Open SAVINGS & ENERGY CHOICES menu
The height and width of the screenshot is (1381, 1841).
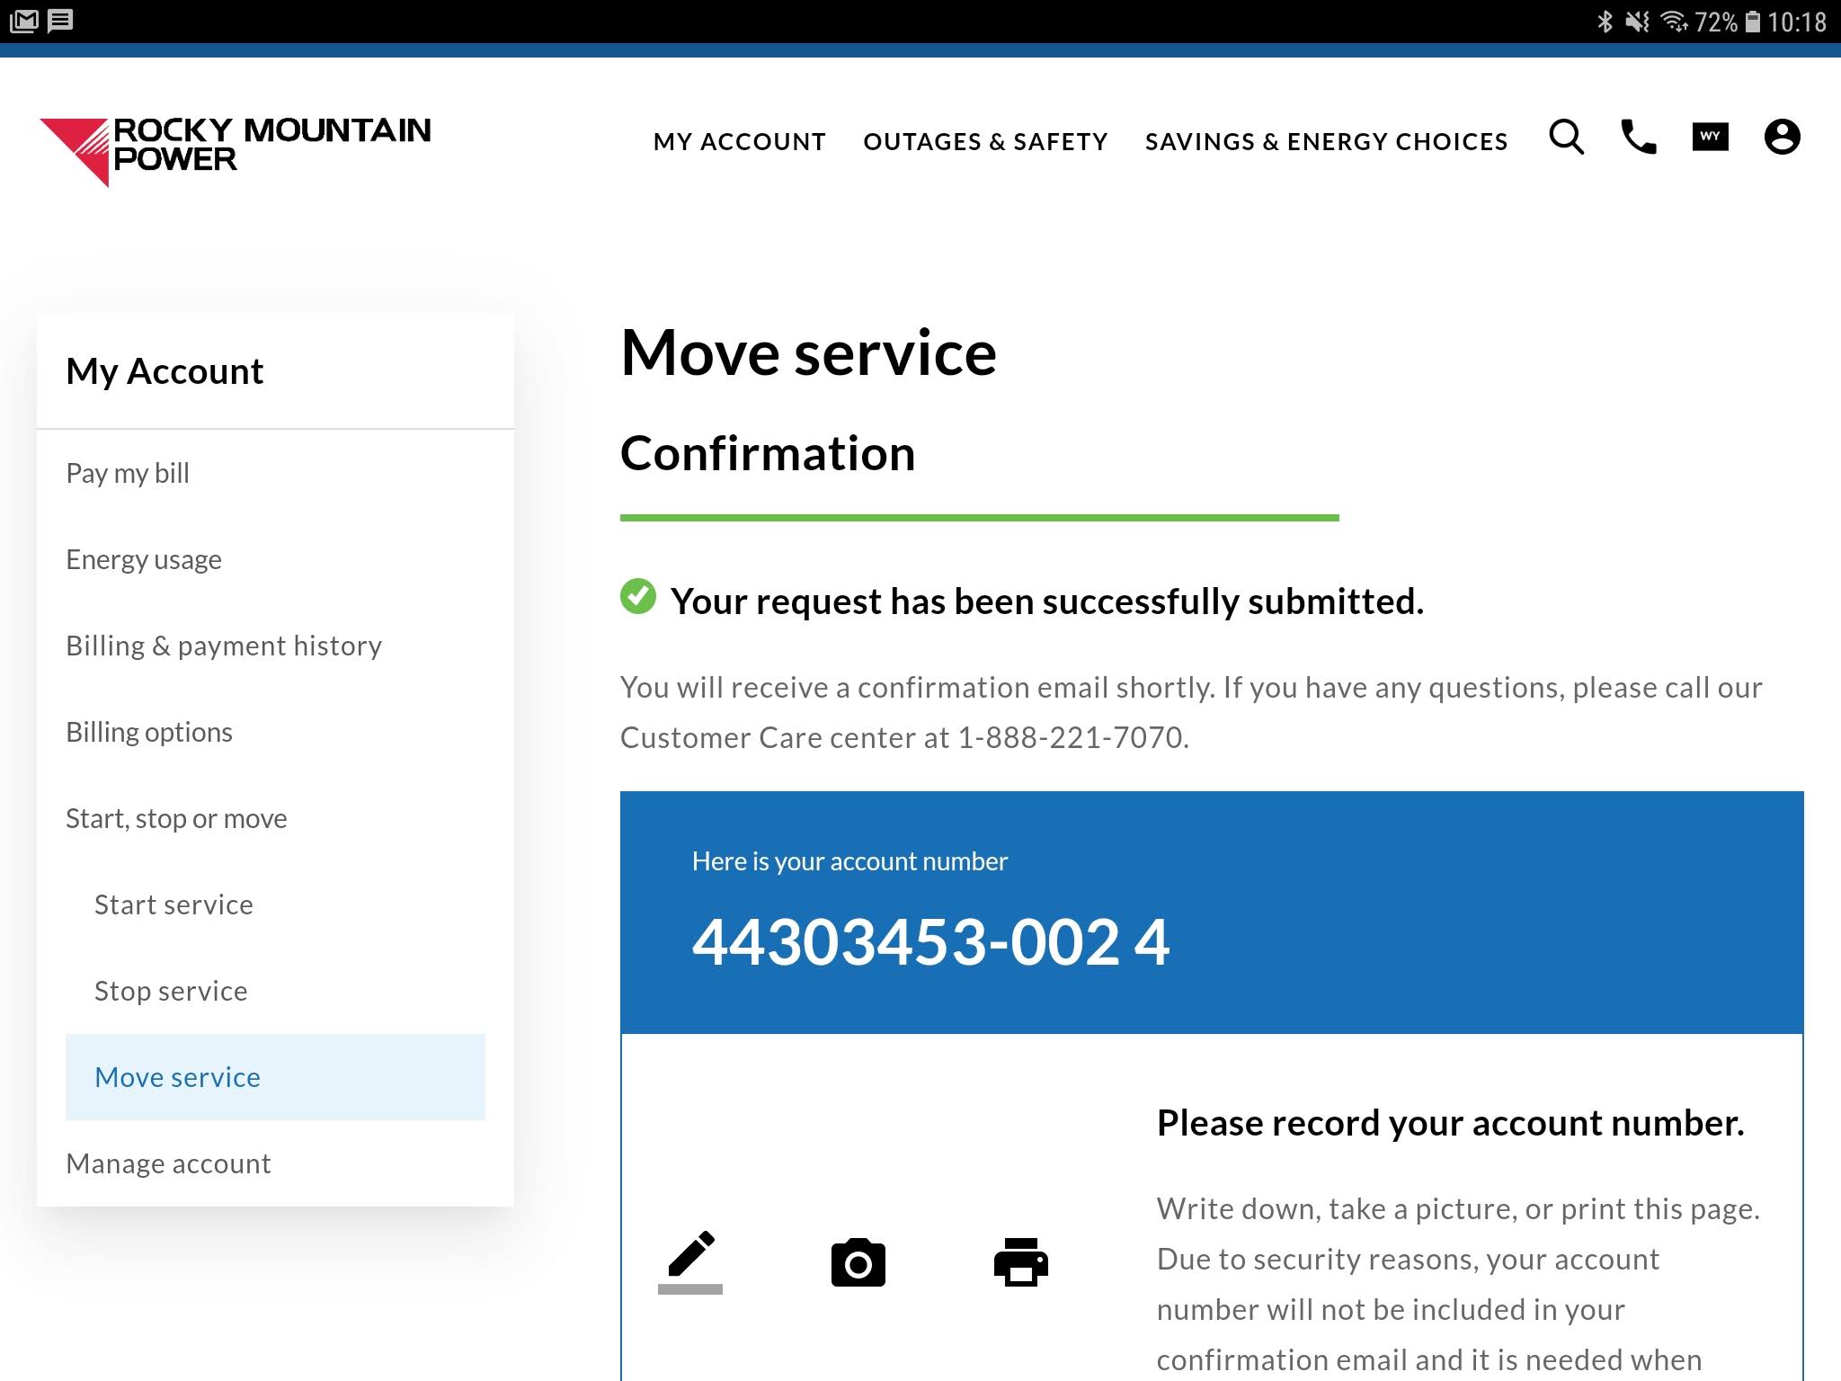[1326, 142]
